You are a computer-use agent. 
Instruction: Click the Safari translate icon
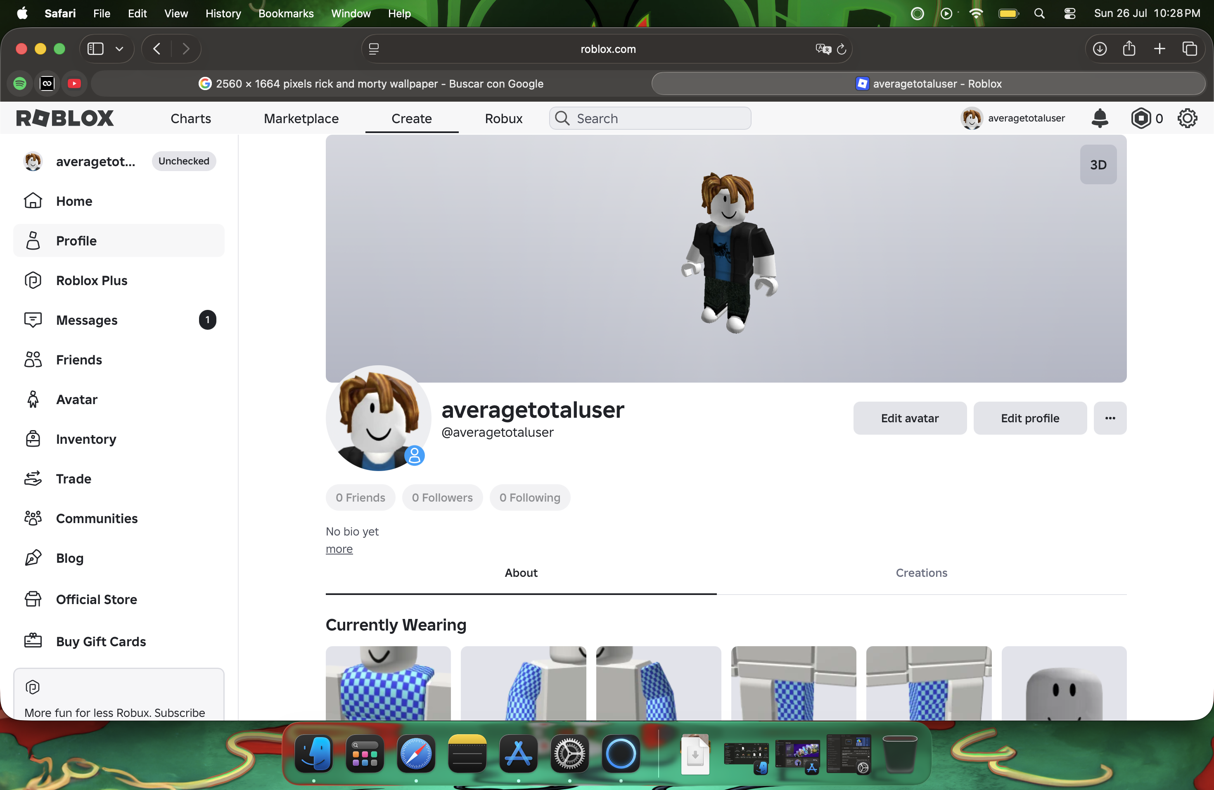823,49
